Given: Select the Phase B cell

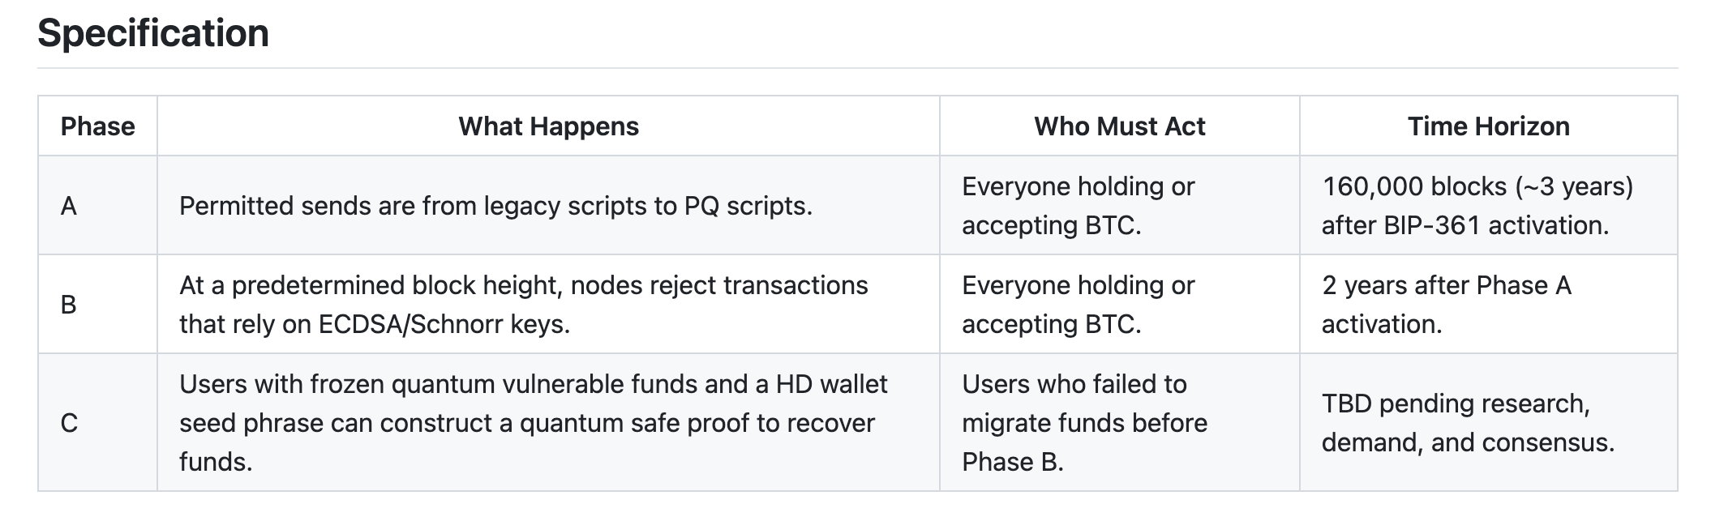Looking at the screenshot, I should [69, 305].
